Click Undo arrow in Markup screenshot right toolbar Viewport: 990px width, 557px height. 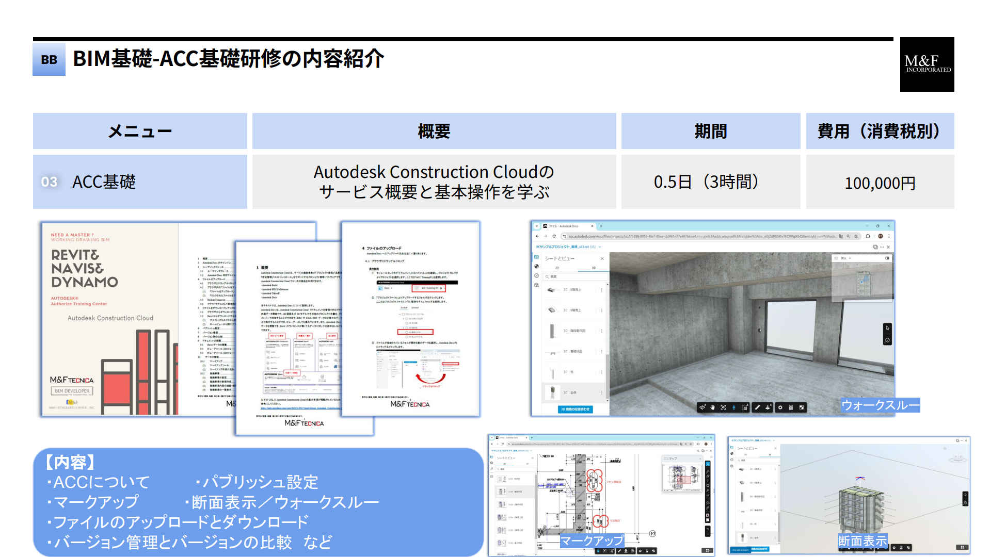tap(708, 529)
